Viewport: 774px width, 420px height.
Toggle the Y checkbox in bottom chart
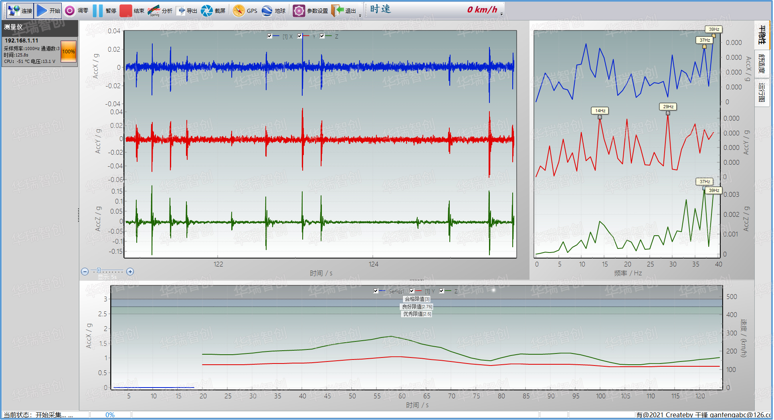(x=412, y=291)
